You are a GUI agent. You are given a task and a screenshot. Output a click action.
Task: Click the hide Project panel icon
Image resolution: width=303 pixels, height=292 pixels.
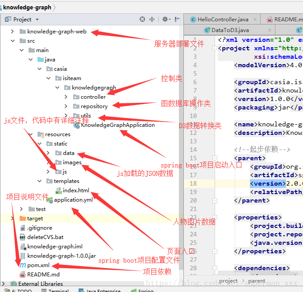tap(178, 19)
